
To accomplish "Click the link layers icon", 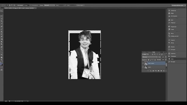I will (148, 71).
